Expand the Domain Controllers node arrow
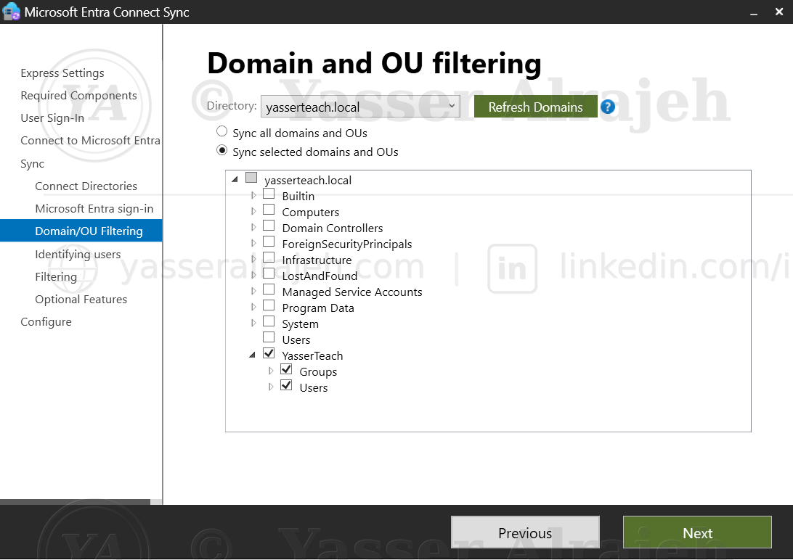The height and width of the screenshot is (560, 793). 253,227
